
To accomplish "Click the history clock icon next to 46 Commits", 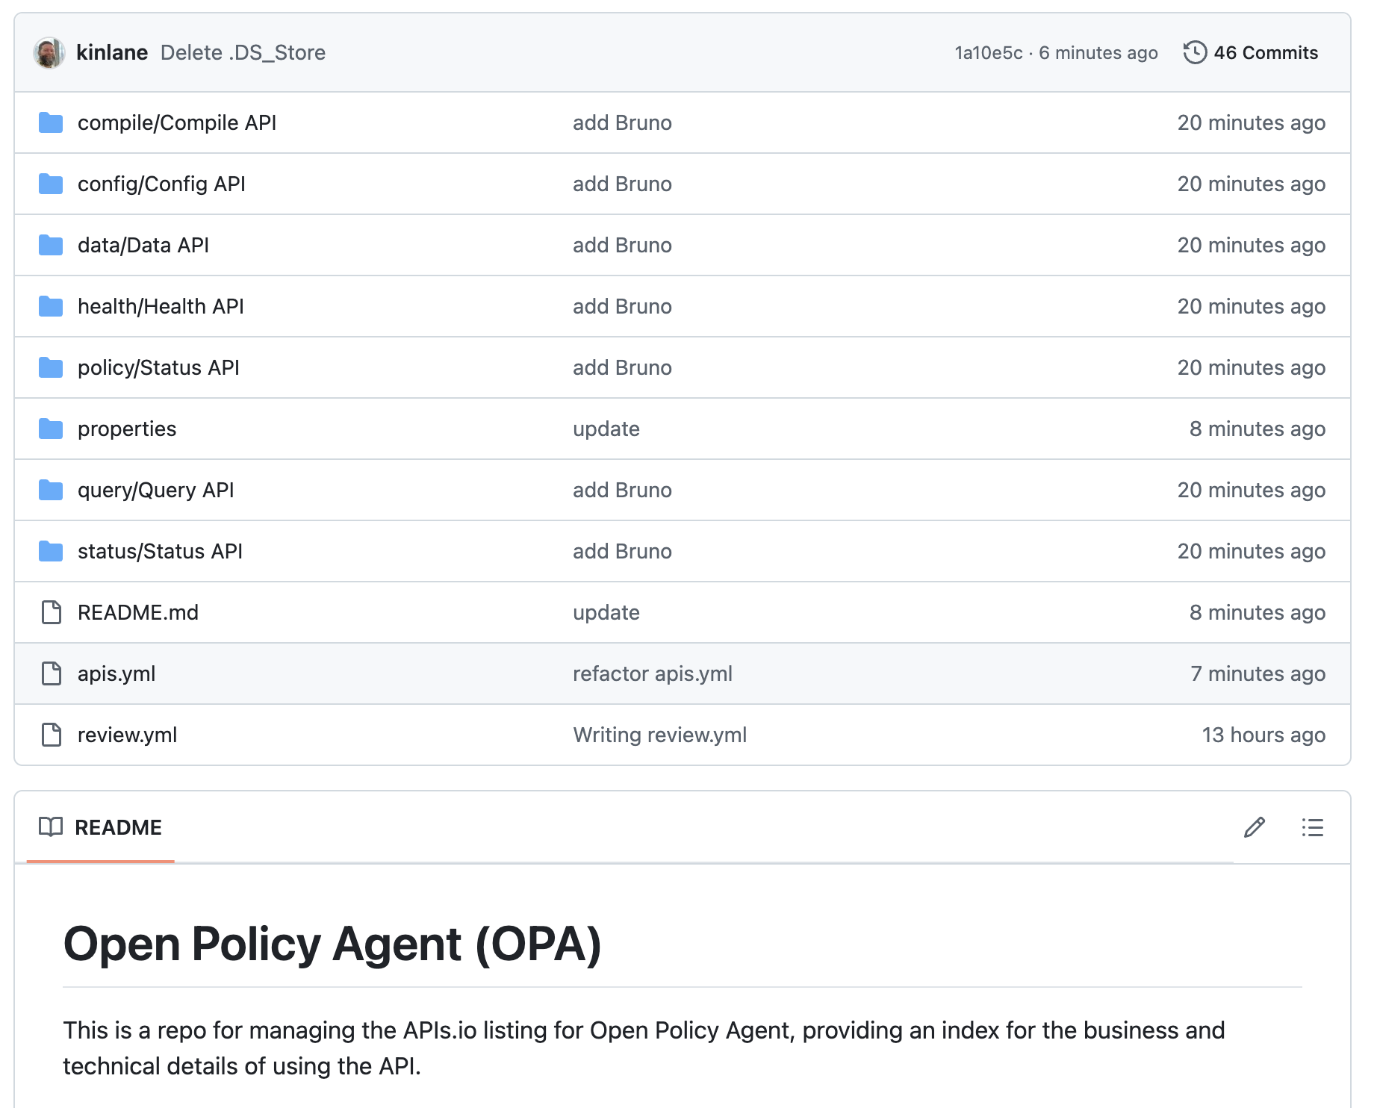I will pos(1196,52).
